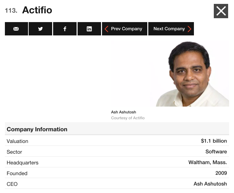Go to Prev Company

[124, 29]
